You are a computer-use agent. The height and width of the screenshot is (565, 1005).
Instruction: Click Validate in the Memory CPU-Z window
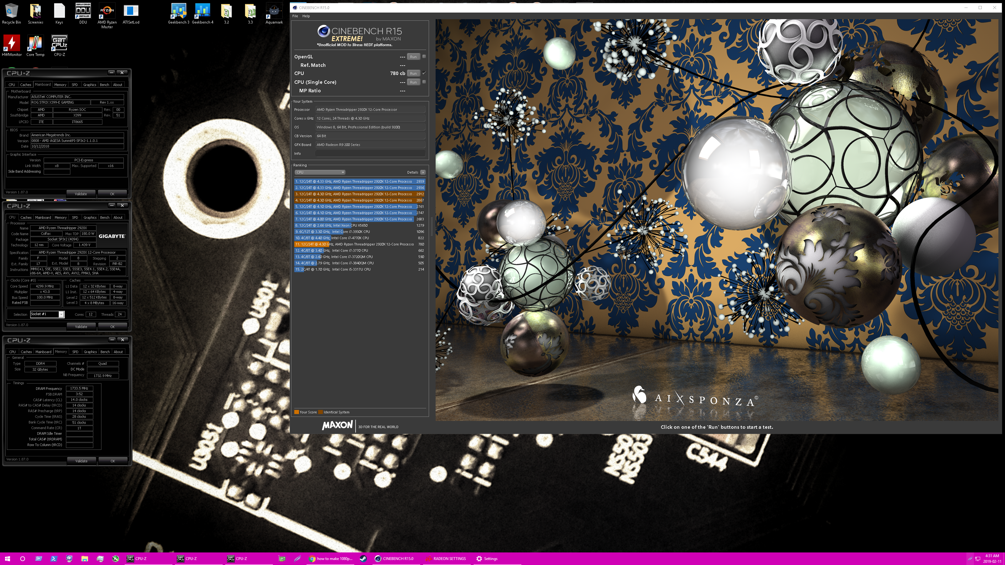81,461
